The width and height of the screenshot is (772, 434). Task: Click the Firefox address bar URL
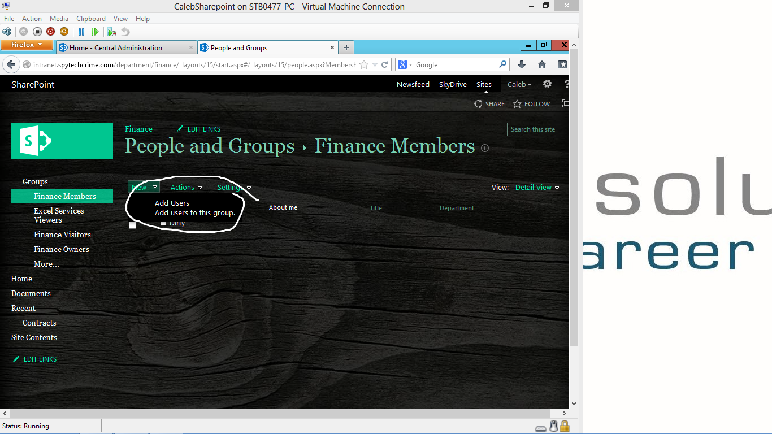coord(194,65)
